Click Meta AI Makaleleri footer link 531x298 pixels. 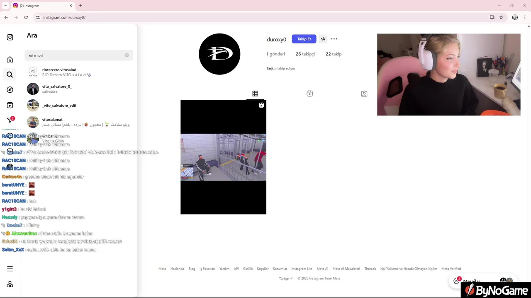coord(346,269)
